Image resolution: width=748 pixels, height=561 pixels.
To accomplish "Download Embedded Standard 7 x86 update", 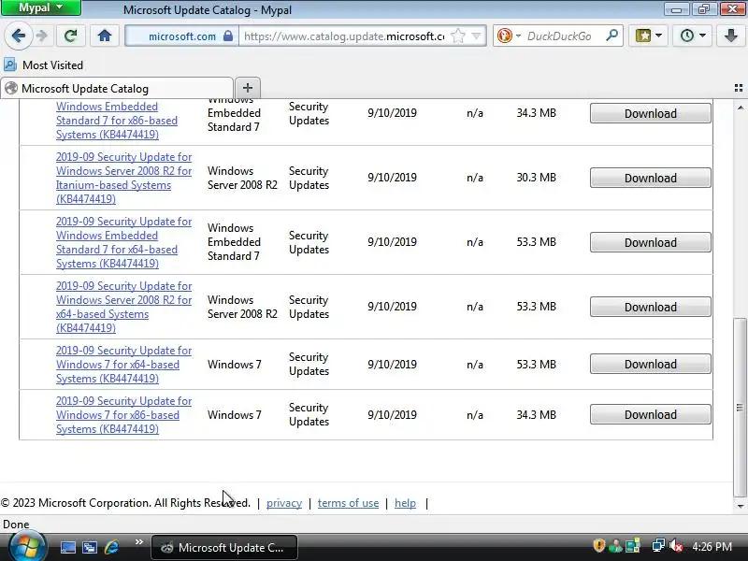I will [650, 113].
